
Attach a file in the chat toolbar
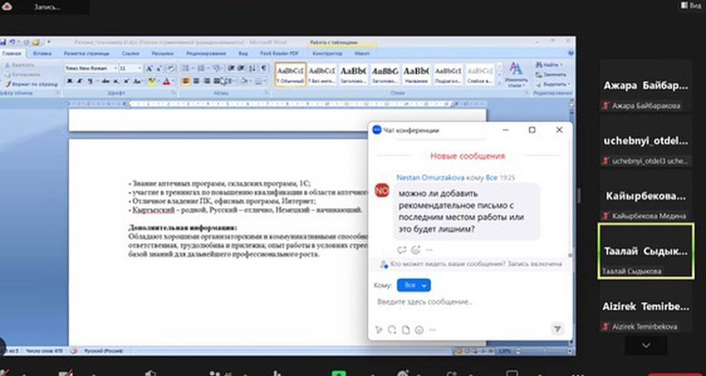click(405, 330)
